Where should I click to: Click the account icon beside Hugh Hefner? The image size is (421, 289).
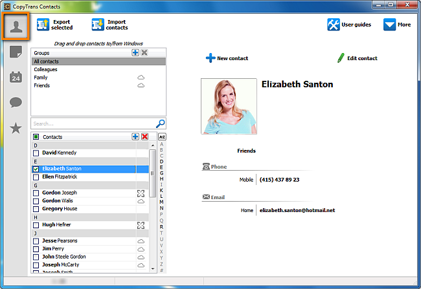(x=141, y=225)
